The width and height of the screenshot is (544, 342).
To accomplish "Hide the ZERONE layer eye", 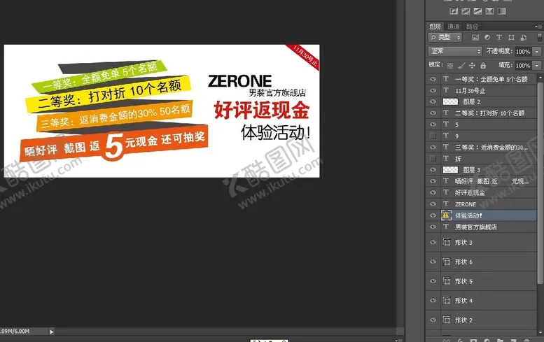I will (433, 204).
